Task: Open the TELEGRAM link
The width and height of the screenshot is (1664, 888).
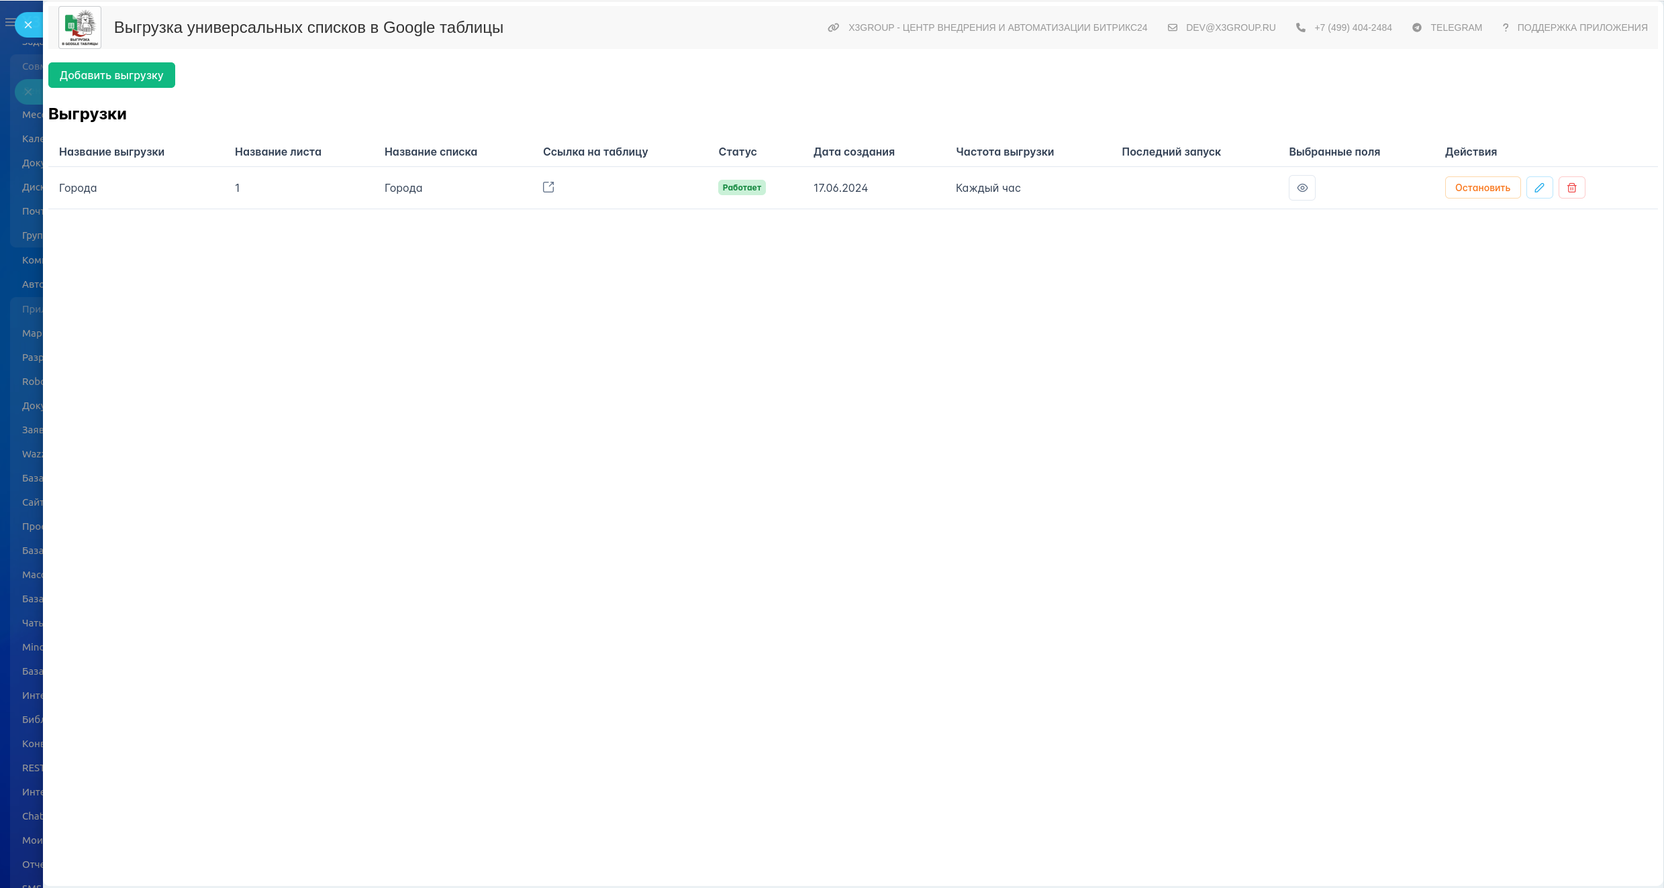Action: tap(1455, 27)
